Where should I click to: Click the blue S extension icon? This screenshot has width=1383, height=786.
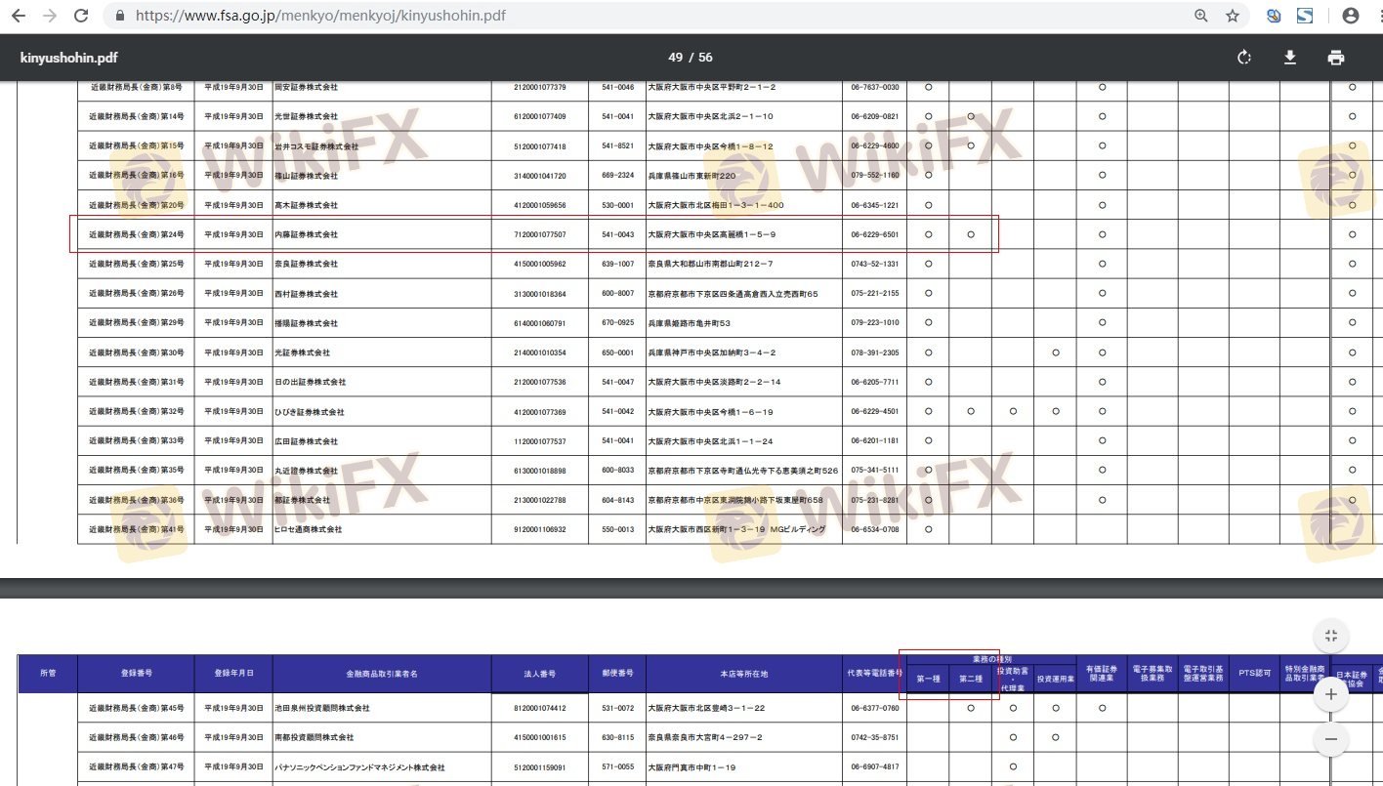1304,16
